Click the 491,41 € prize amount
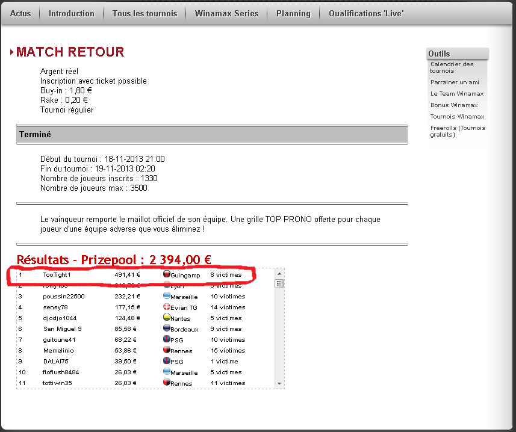This screenshot has width=516, height=432. coord(128,275)
